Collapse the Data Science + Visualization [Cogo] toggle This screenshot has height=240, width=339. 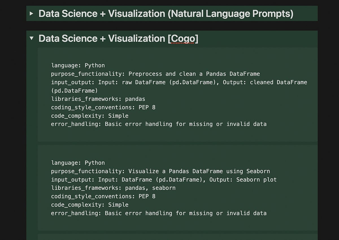31,38
